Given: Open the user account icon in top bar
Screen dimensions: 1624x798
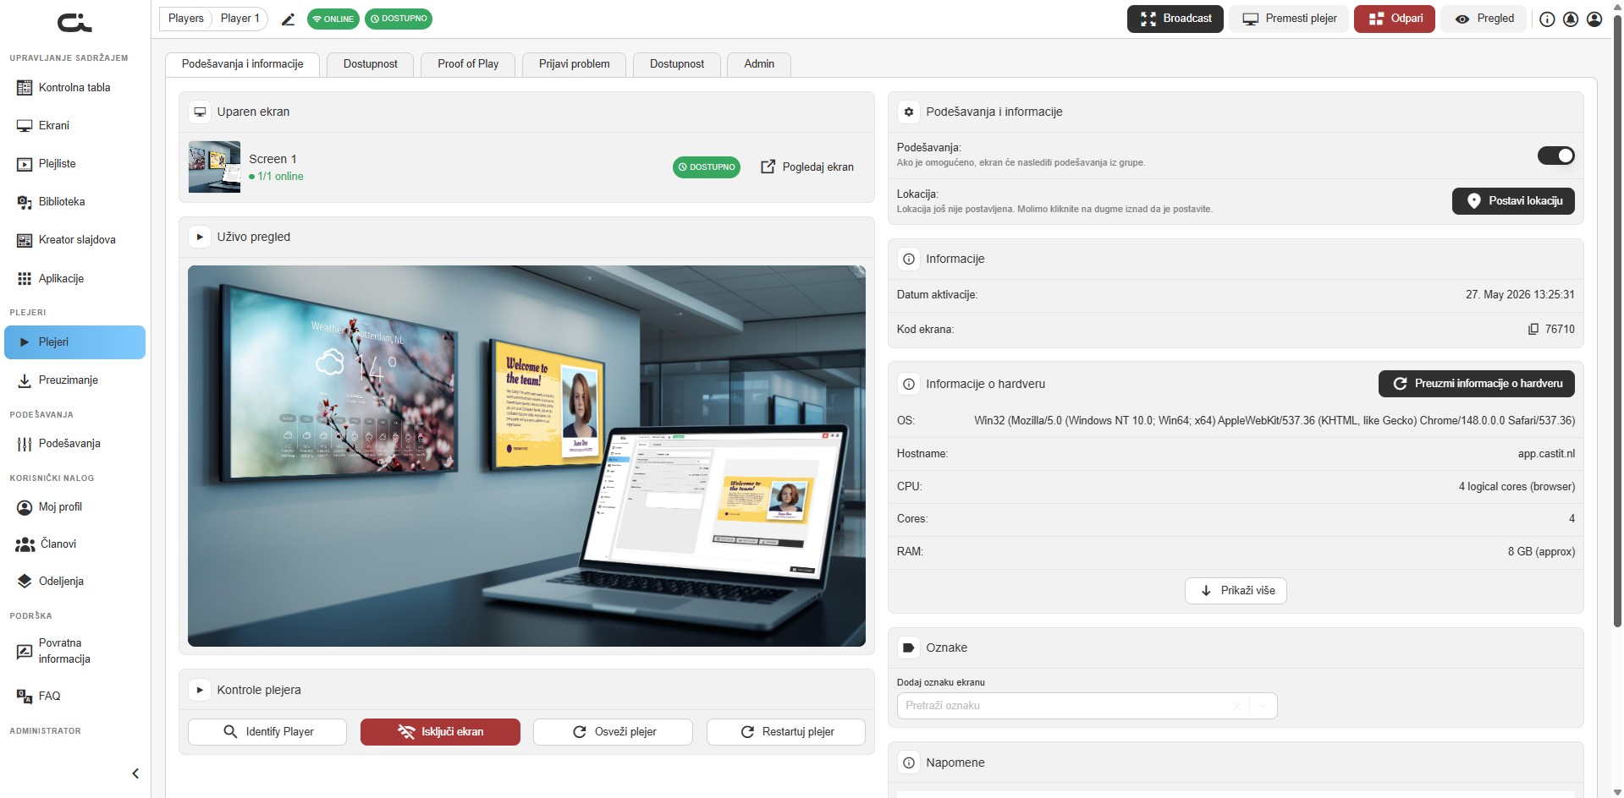Looking at the screenshot, I should (x=1594, y=19).
